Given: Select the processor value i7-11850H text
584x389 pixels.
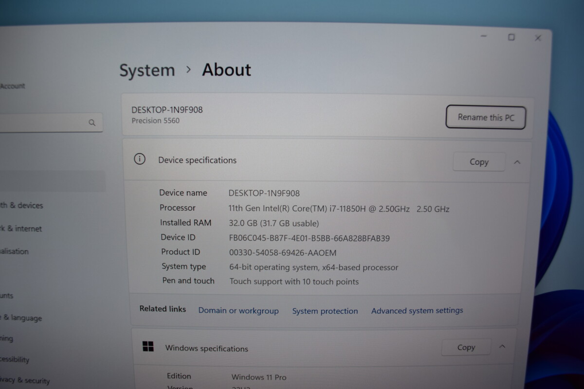Looking at the screenshot, I should (339, 209).
